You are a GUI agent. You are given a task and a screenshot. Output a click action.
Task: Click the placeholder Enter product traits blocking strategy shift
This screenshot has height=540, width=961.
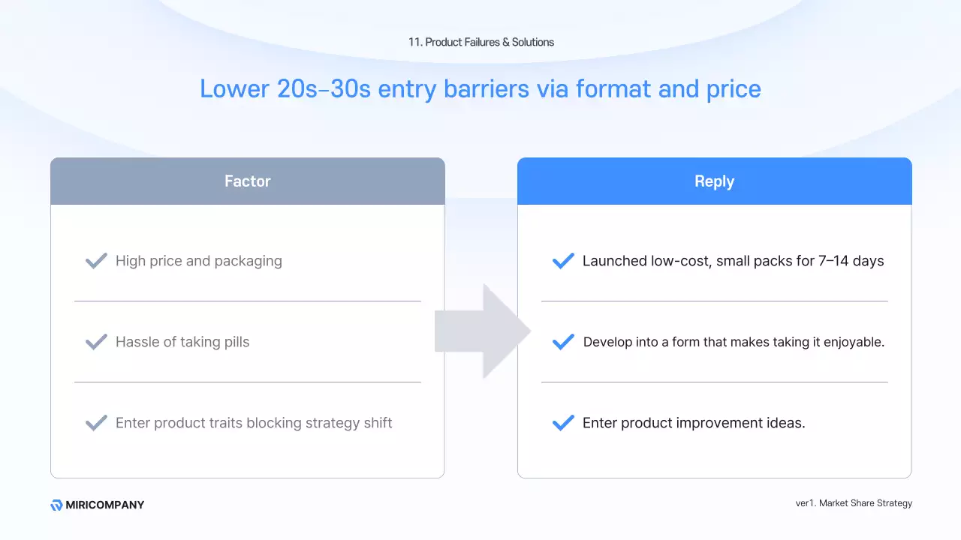(x=254, y=423)
